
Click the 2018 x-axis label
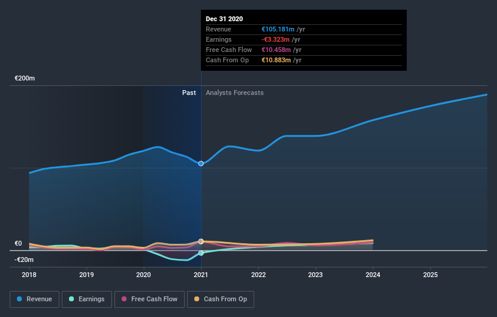coord(29,275)
